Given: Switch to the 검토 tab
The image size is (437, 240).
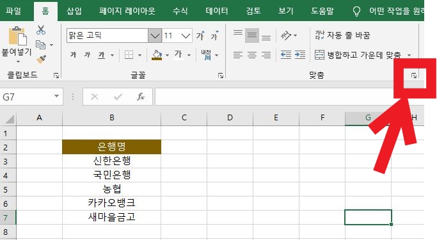Looking at the screenshot, I should point(253,11).
